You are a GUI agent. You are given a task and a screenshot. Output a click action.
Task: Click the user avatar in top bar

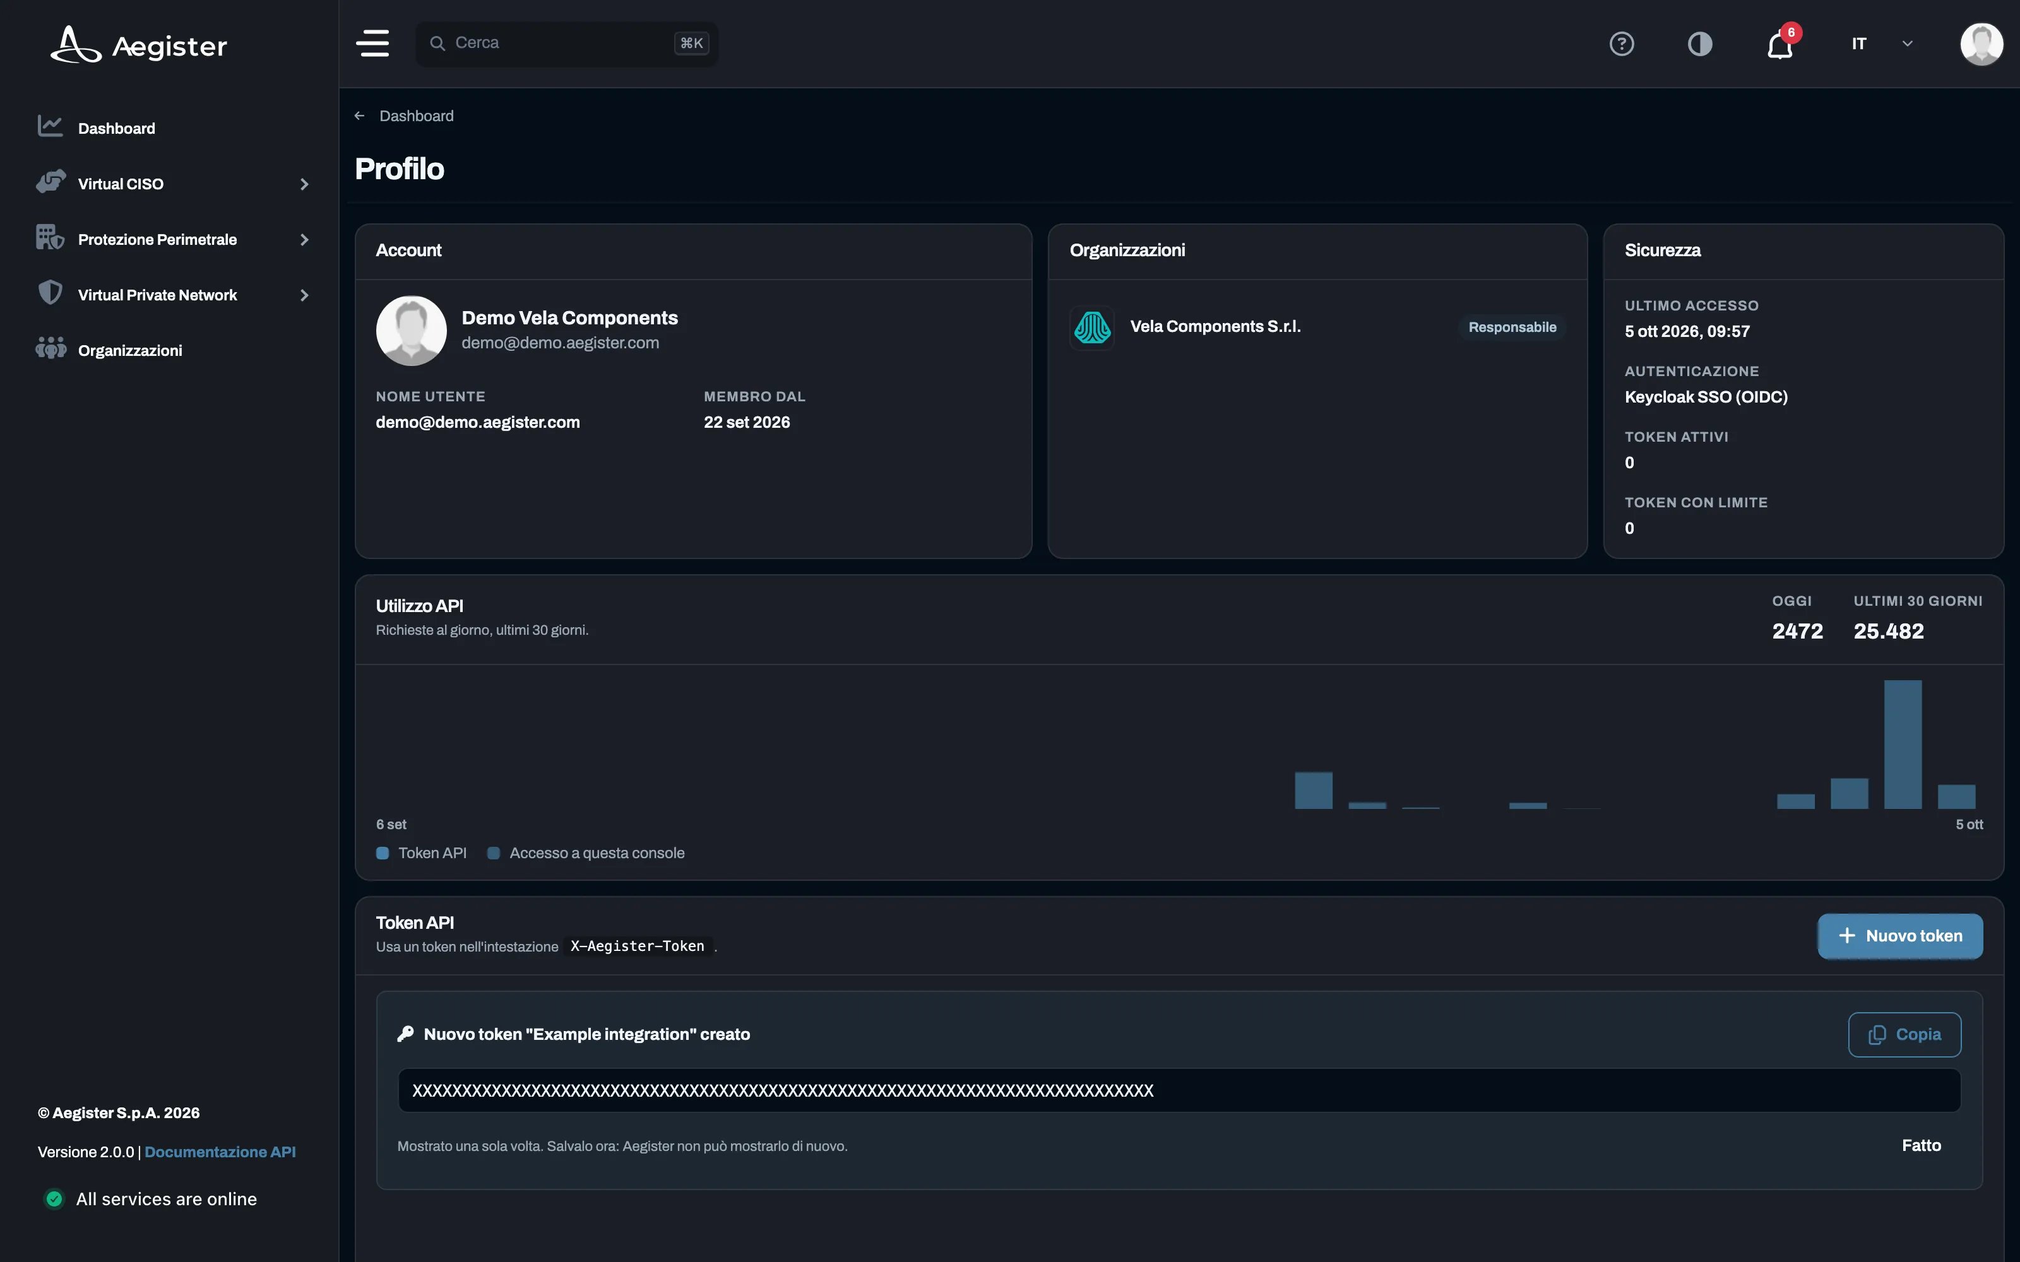1981,44
